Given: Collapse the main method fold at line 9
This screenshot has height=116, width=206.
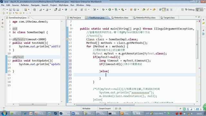Looking at the screenshot, I should [x=72, y=29].
